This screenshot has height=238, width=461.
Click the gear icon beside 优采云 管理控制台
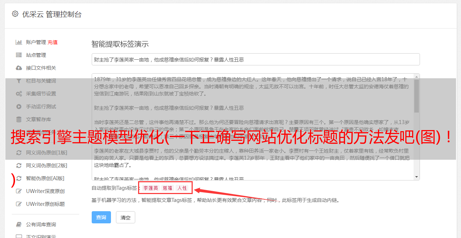(x=15, y=14)
